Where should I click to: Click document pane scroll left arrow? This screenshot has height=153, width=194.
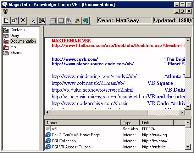pyautogui.click(x=47, y=113)
